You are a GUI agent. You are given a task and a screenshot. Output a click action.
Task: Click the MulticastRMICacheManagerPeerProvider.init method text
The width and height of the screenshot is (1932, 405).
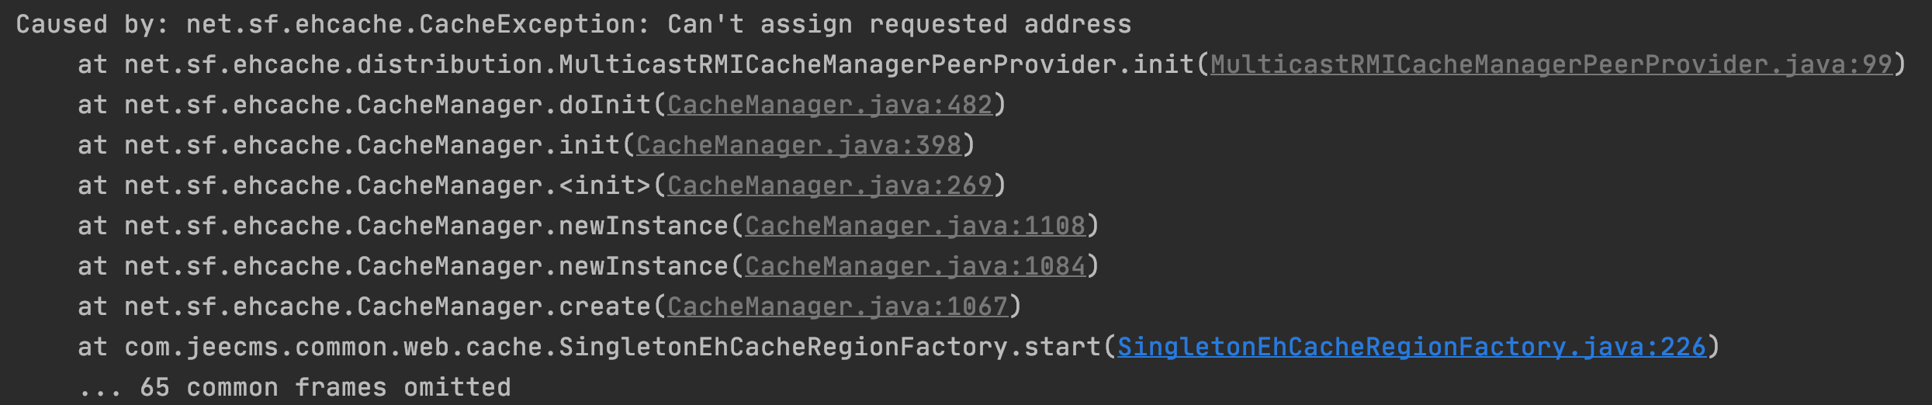click(x=877, y=64)
